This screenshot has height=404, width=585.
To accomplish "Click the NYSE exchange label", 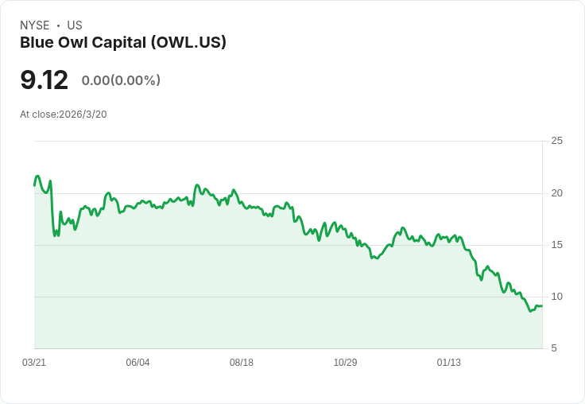I will click(35, 25).
